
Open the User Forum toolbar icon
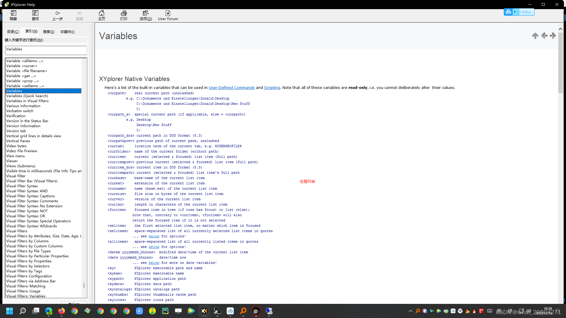pyautogui.click(x=168, y=15)
